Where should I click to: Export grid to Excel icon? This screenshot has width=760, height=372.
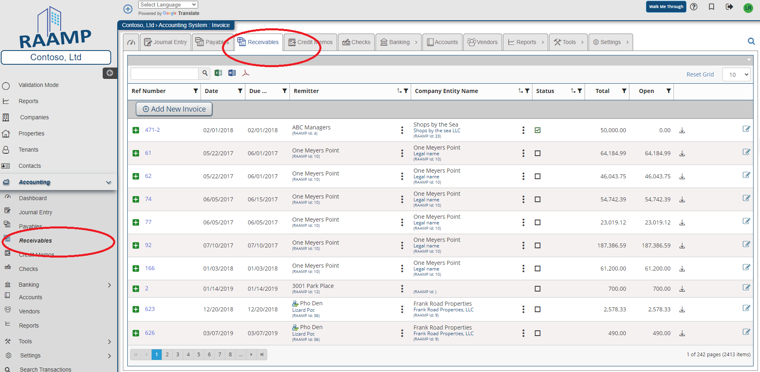pyautogui.click(x=218, y=73)
